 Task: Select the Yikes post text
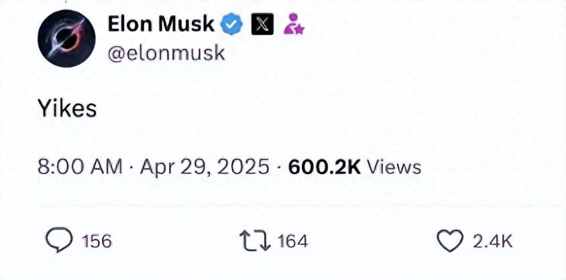click(68, 109)
